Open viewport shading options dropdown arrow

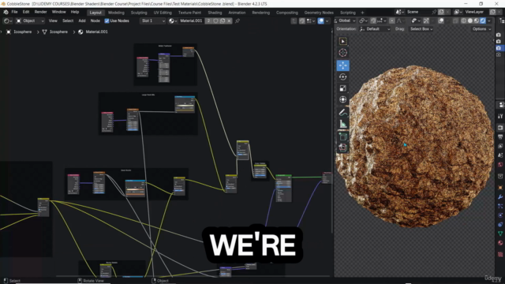point(489,21)
